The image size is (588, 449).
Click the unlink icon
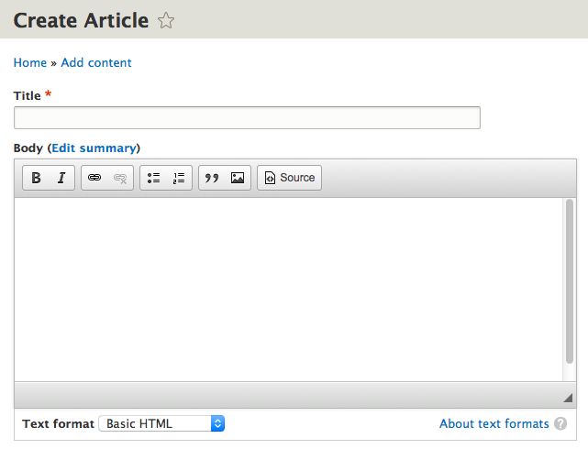click(120, 178)
